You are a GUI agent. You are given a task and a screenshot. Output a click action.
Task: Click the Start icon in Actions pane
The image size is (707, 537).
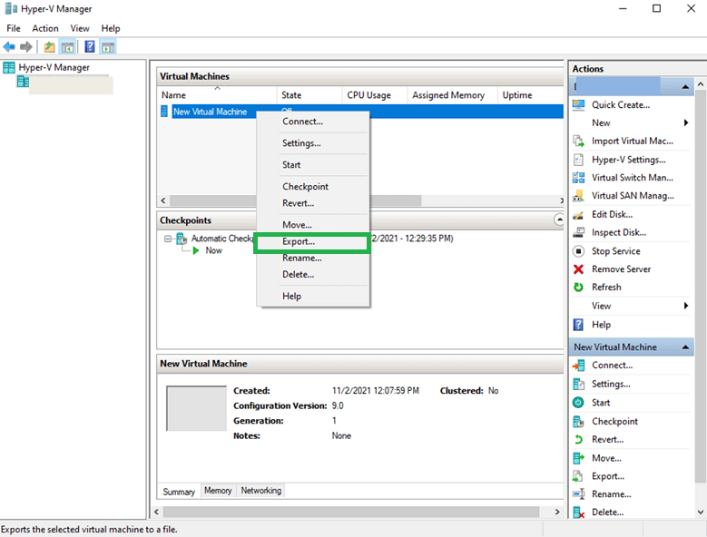pos(578,403)
